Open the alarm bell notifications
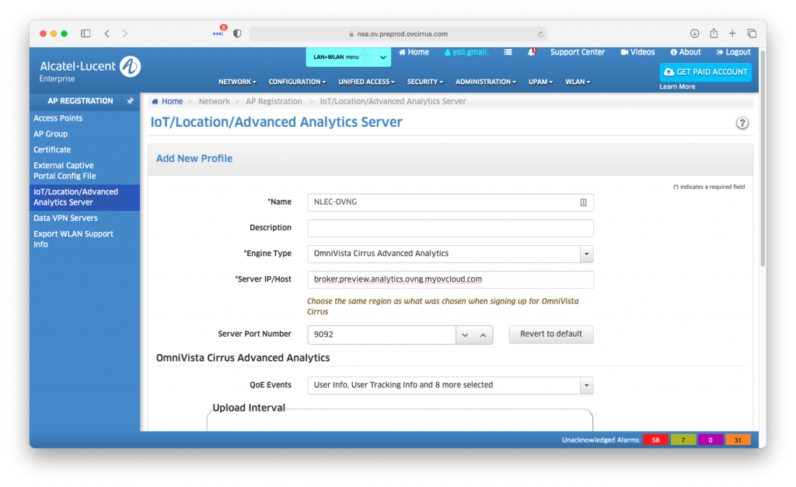Viewport: 796px width, 487px height. coord(532,52)
